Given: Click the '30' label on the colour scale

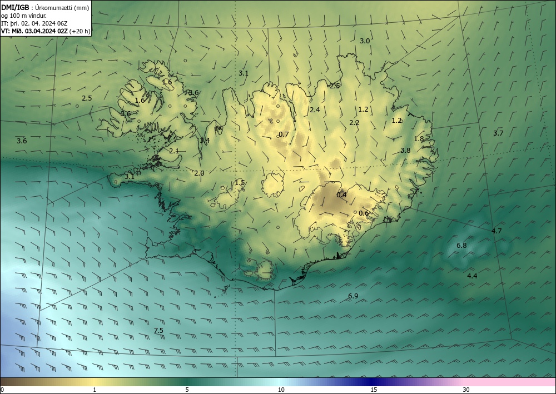Looking at the screenshot, I should tap(466, 390).
